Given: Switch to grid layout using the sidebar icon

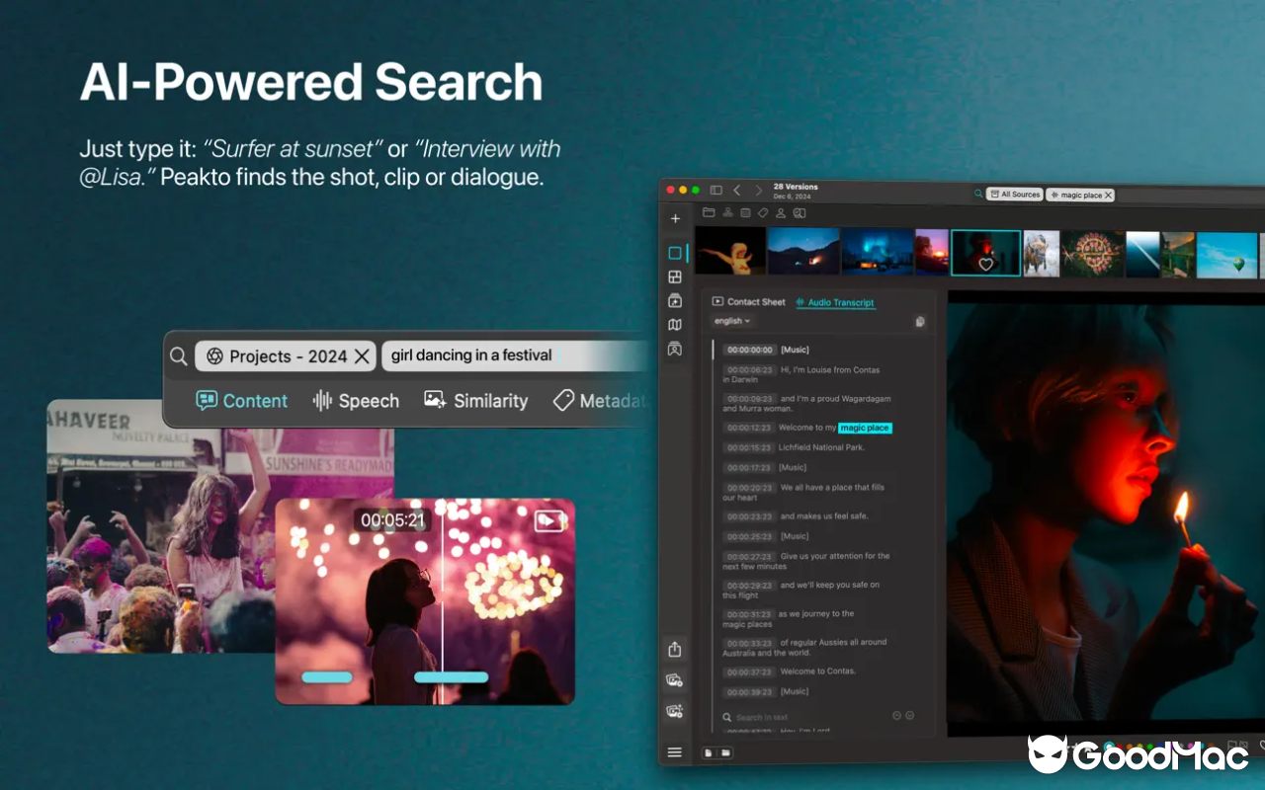Looking at the screenshot, I should [x=675, y=276].
